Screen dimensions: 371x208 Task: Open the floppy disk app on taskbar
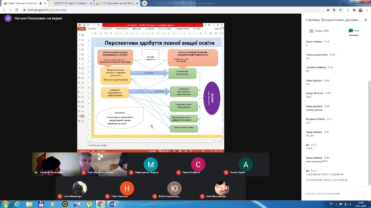click(41, 204)
